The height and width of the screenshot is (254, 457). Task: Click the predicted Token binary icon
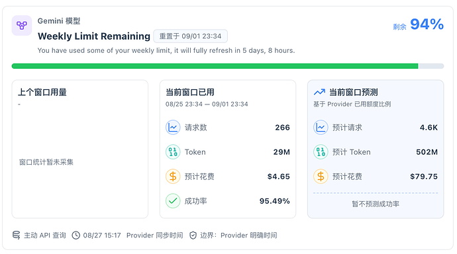pyautogui.click(x=321, y=152)
